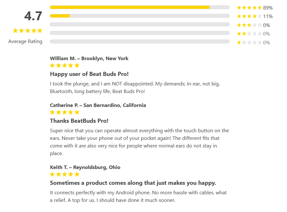Click the empty two-star progress bar

140,33
